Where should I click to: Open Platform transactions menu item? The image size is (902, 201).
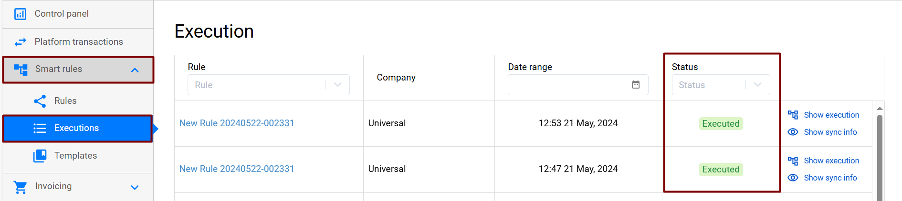click(79, 42)
